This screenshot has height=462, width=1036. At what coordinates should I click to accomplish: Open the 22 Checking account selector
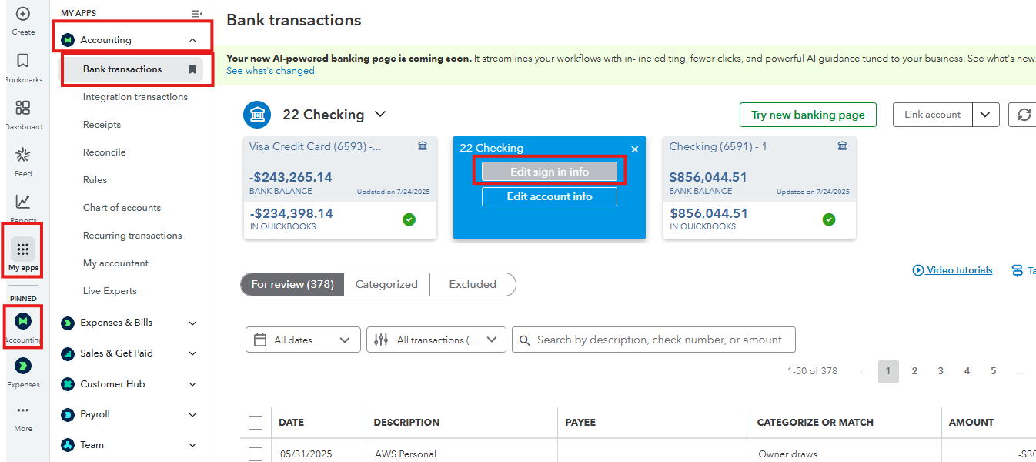point(334,115)
